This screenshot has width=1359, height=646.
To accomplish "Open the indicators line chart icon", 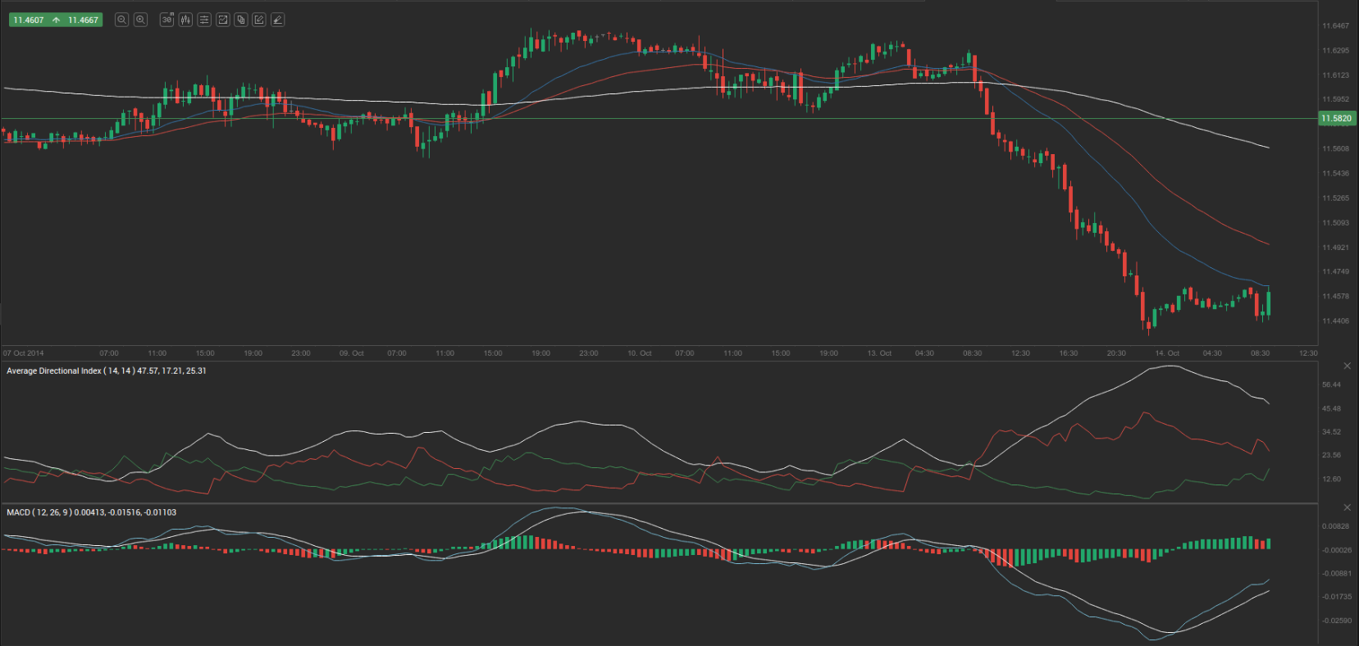I will pyautogui.click(x=222, y=20).
